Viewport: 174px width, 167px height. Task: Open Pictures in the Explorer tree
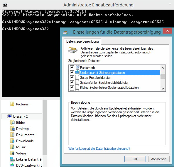click(22, 104)
